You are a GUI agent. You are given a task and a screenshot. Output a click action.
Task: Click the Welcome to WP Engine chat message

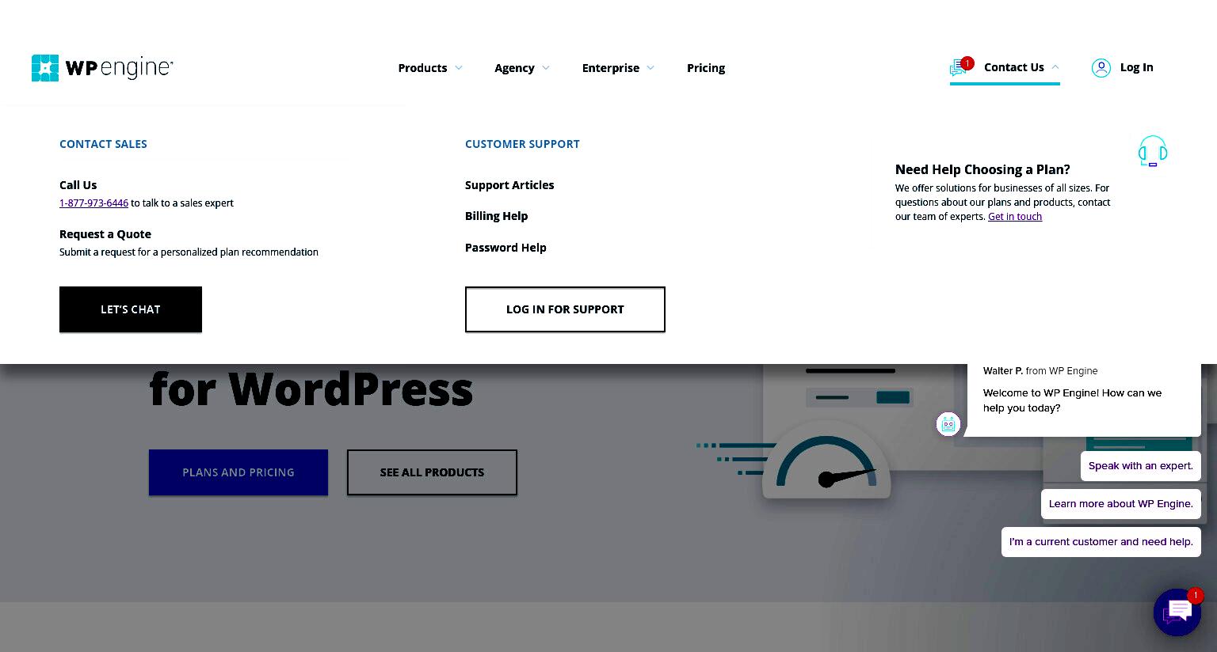point(1072,400)
